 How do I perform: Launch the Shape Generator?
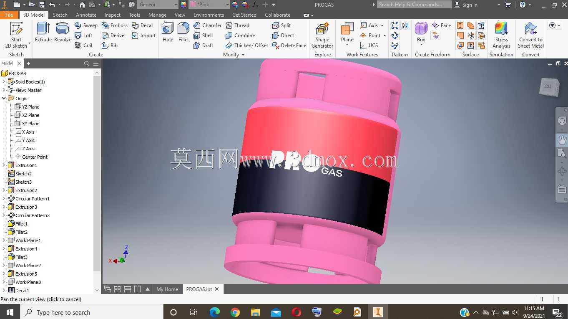pyautogui.click(x=322, y=35)
